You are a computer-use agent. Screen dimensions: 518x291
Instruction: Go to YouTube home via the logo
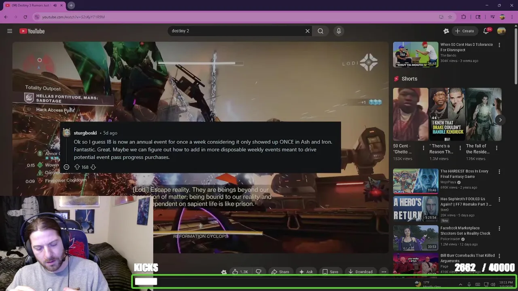coord(32,31)
